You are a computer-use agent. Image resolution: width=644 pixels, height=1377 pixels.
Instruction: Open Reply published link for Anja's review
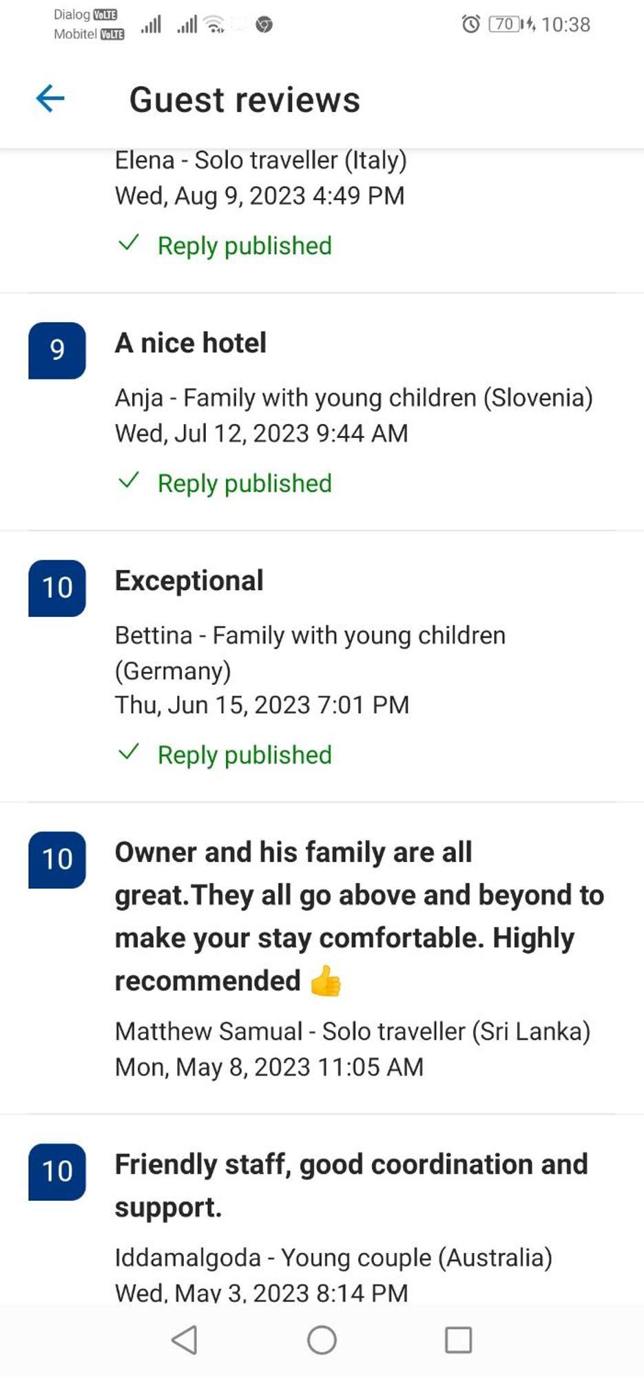245,483
